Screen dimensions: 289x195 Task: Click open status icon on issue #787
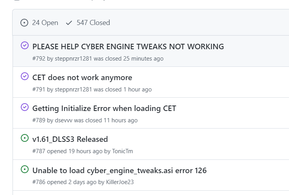[25, 138]
